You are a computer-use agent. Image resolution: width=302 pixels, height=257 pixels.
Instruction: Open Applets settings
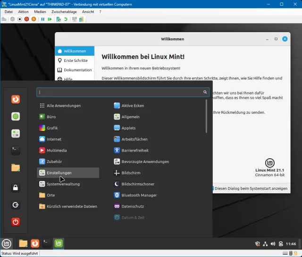[125, 128]
